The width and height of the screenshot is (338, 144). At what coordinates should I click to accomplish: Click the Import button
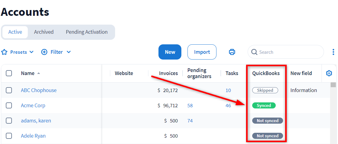[202, 52]
